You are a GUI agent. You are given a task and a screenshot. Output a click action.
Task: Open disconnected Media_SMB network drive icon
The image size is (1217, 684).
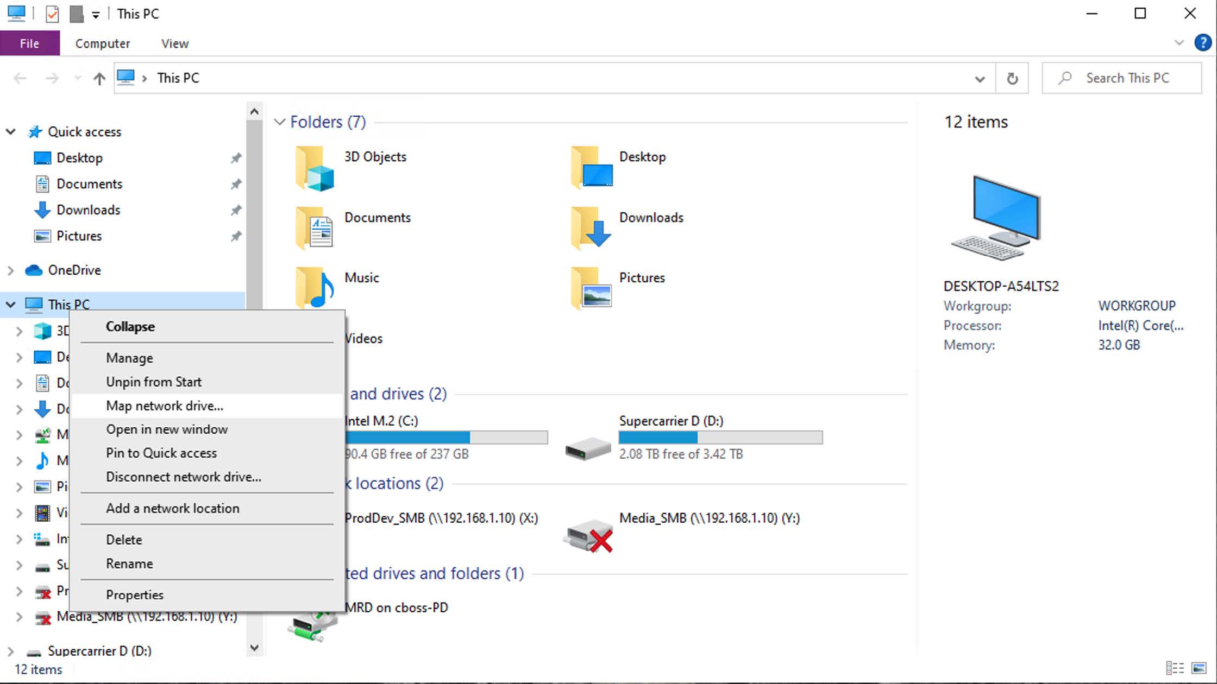pyautogui.click(x=589, y=536)
